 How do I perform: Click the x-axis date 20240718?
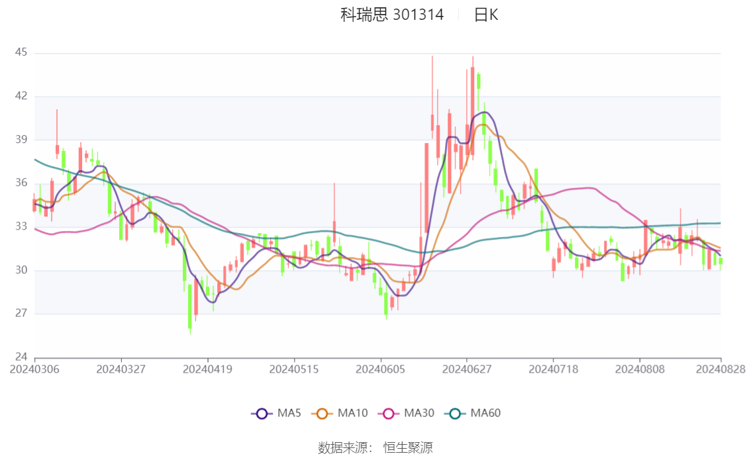(553, 369)
